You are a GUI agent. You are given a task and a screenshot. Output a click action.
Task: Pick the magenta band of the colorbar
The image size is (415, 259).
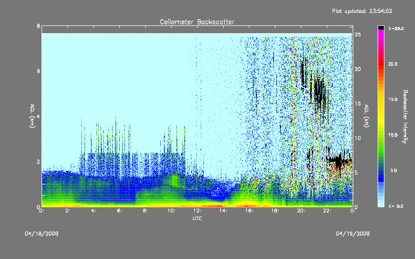[x=381, y=33]
